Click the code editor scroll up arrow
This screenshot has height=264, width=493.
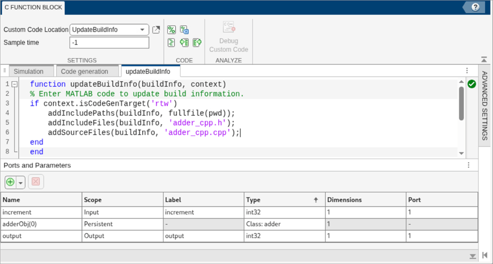(x=461, y=82)
